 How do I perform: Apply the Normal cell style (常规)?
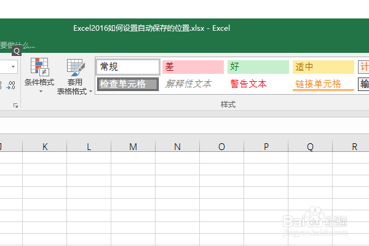pos(128,67)
